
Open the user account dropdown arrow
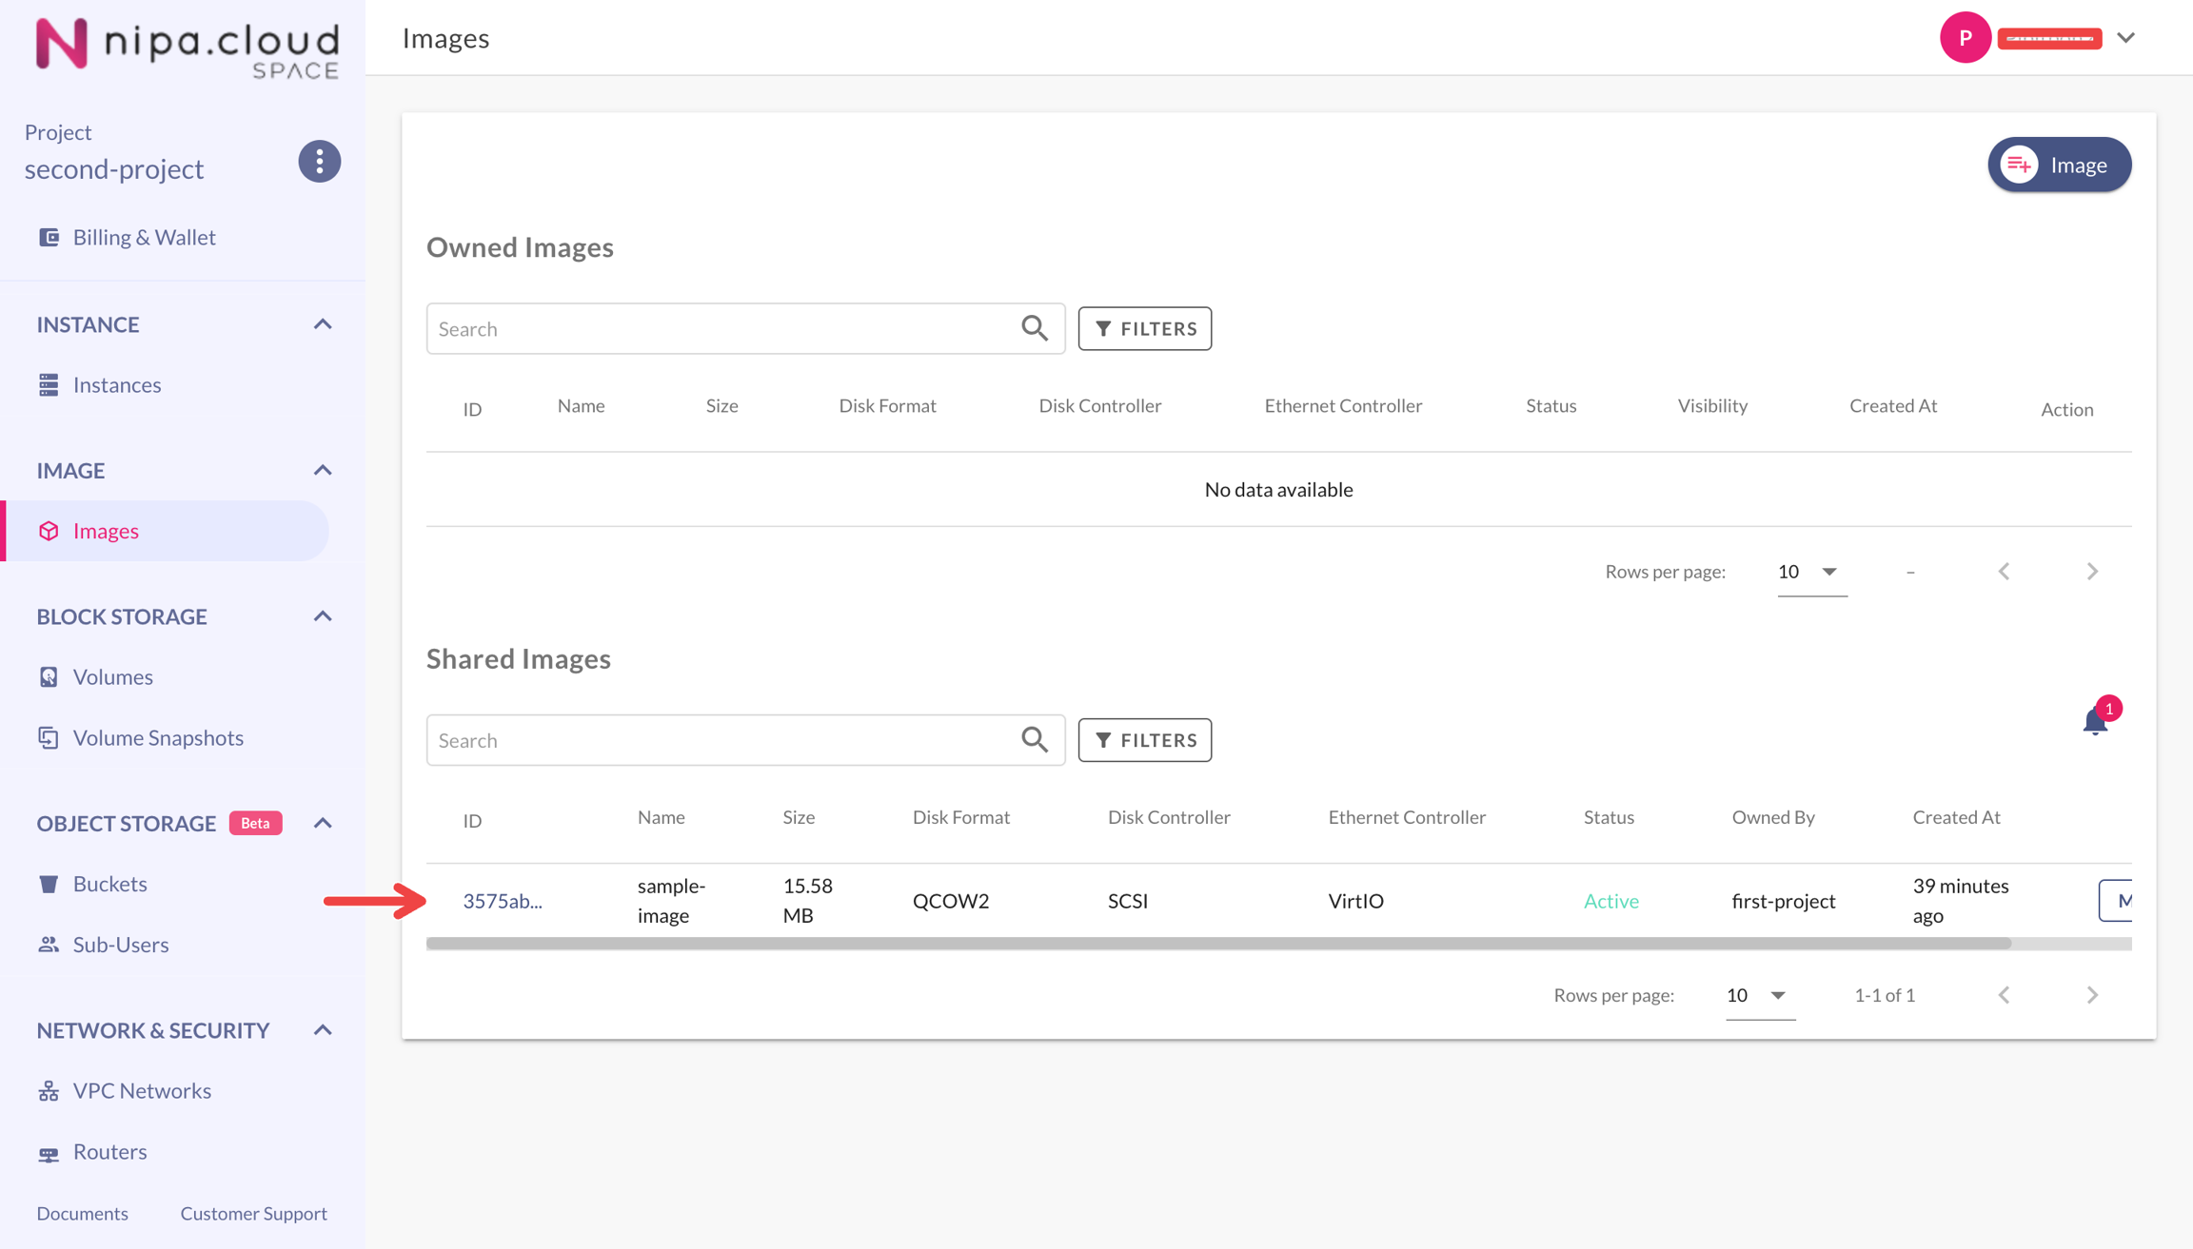2126,38
